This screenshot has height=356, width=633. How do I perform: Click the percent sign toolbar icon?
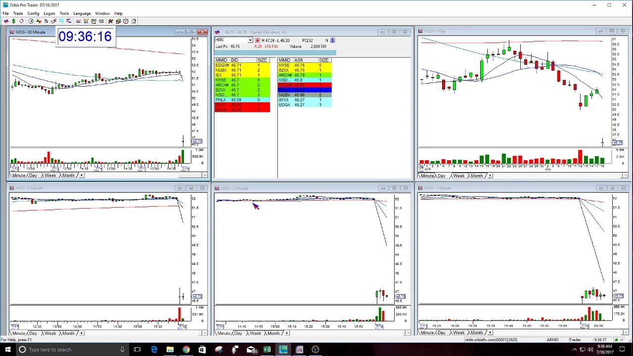point(46,21)
